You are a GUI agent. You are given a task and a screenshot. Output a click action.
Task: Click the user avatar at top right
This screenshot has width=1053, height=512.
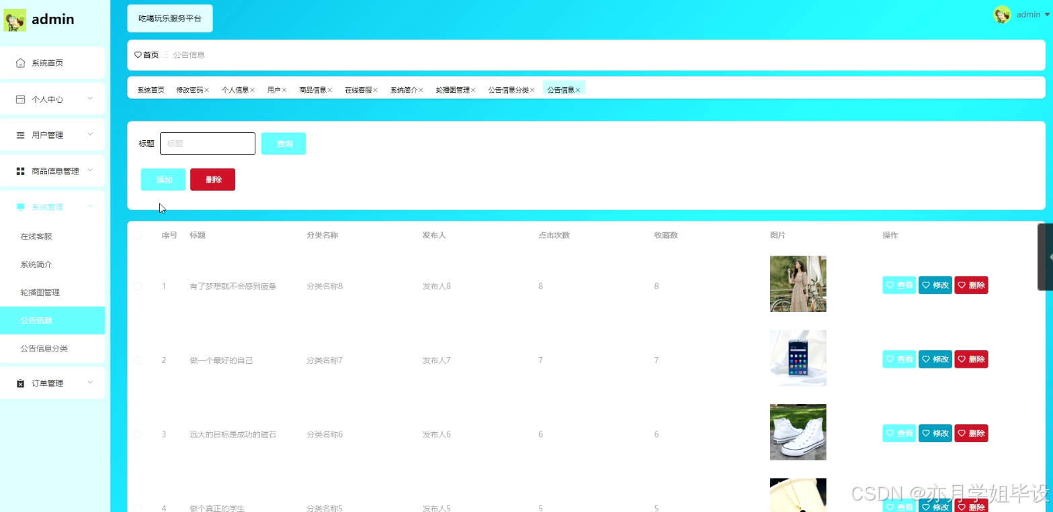[1002, 15]
